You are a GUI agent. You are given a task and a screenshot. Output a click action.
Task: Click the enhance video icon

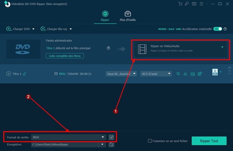pyautogui.click(x=200, y=74)
